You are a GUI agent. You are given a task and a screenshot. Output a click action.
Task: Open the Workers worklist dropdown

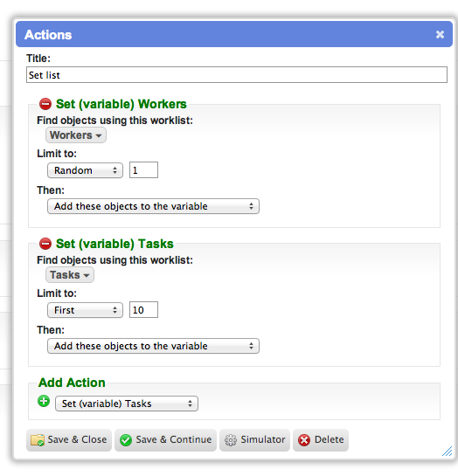point(76,135)
